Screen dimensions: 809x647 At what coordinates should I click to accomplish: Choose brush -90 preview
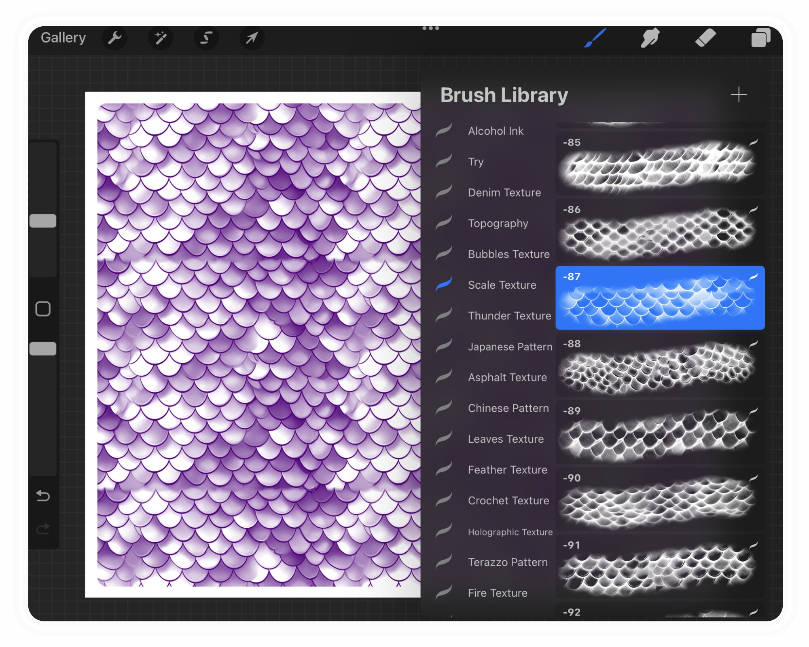660,499
